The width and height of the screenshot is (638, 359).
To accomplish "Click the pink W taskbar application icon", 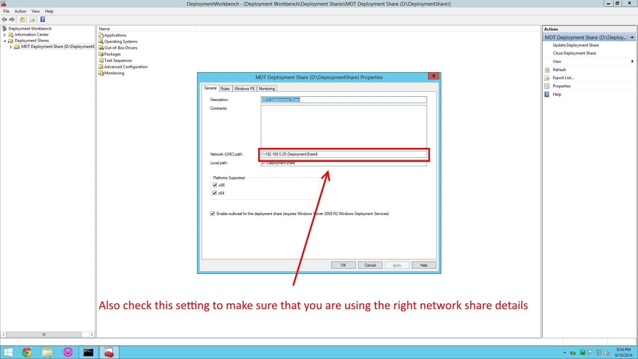I will click(68, 352).
